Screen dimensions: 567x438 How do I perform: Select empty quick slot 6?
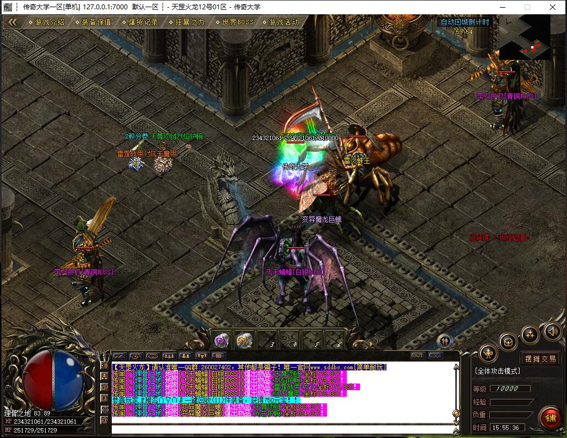pos(334,340)
